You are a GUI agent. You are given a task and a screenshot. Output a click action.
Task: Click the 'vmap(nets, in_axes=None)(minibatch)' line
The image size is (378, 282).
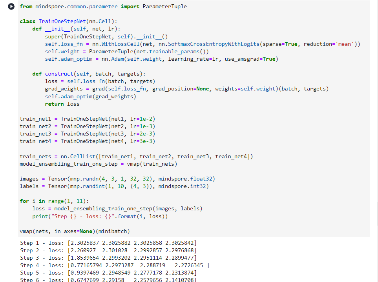[x=75, y=231]
